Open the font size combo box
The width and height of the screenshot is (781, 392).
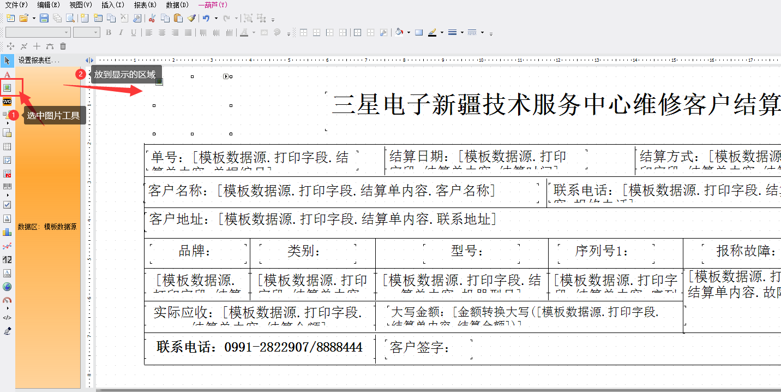86,33
